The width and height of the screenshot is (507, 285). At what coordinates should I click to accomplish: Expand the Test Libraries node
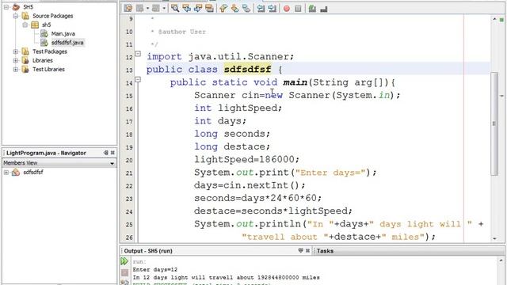click(16, 69)
